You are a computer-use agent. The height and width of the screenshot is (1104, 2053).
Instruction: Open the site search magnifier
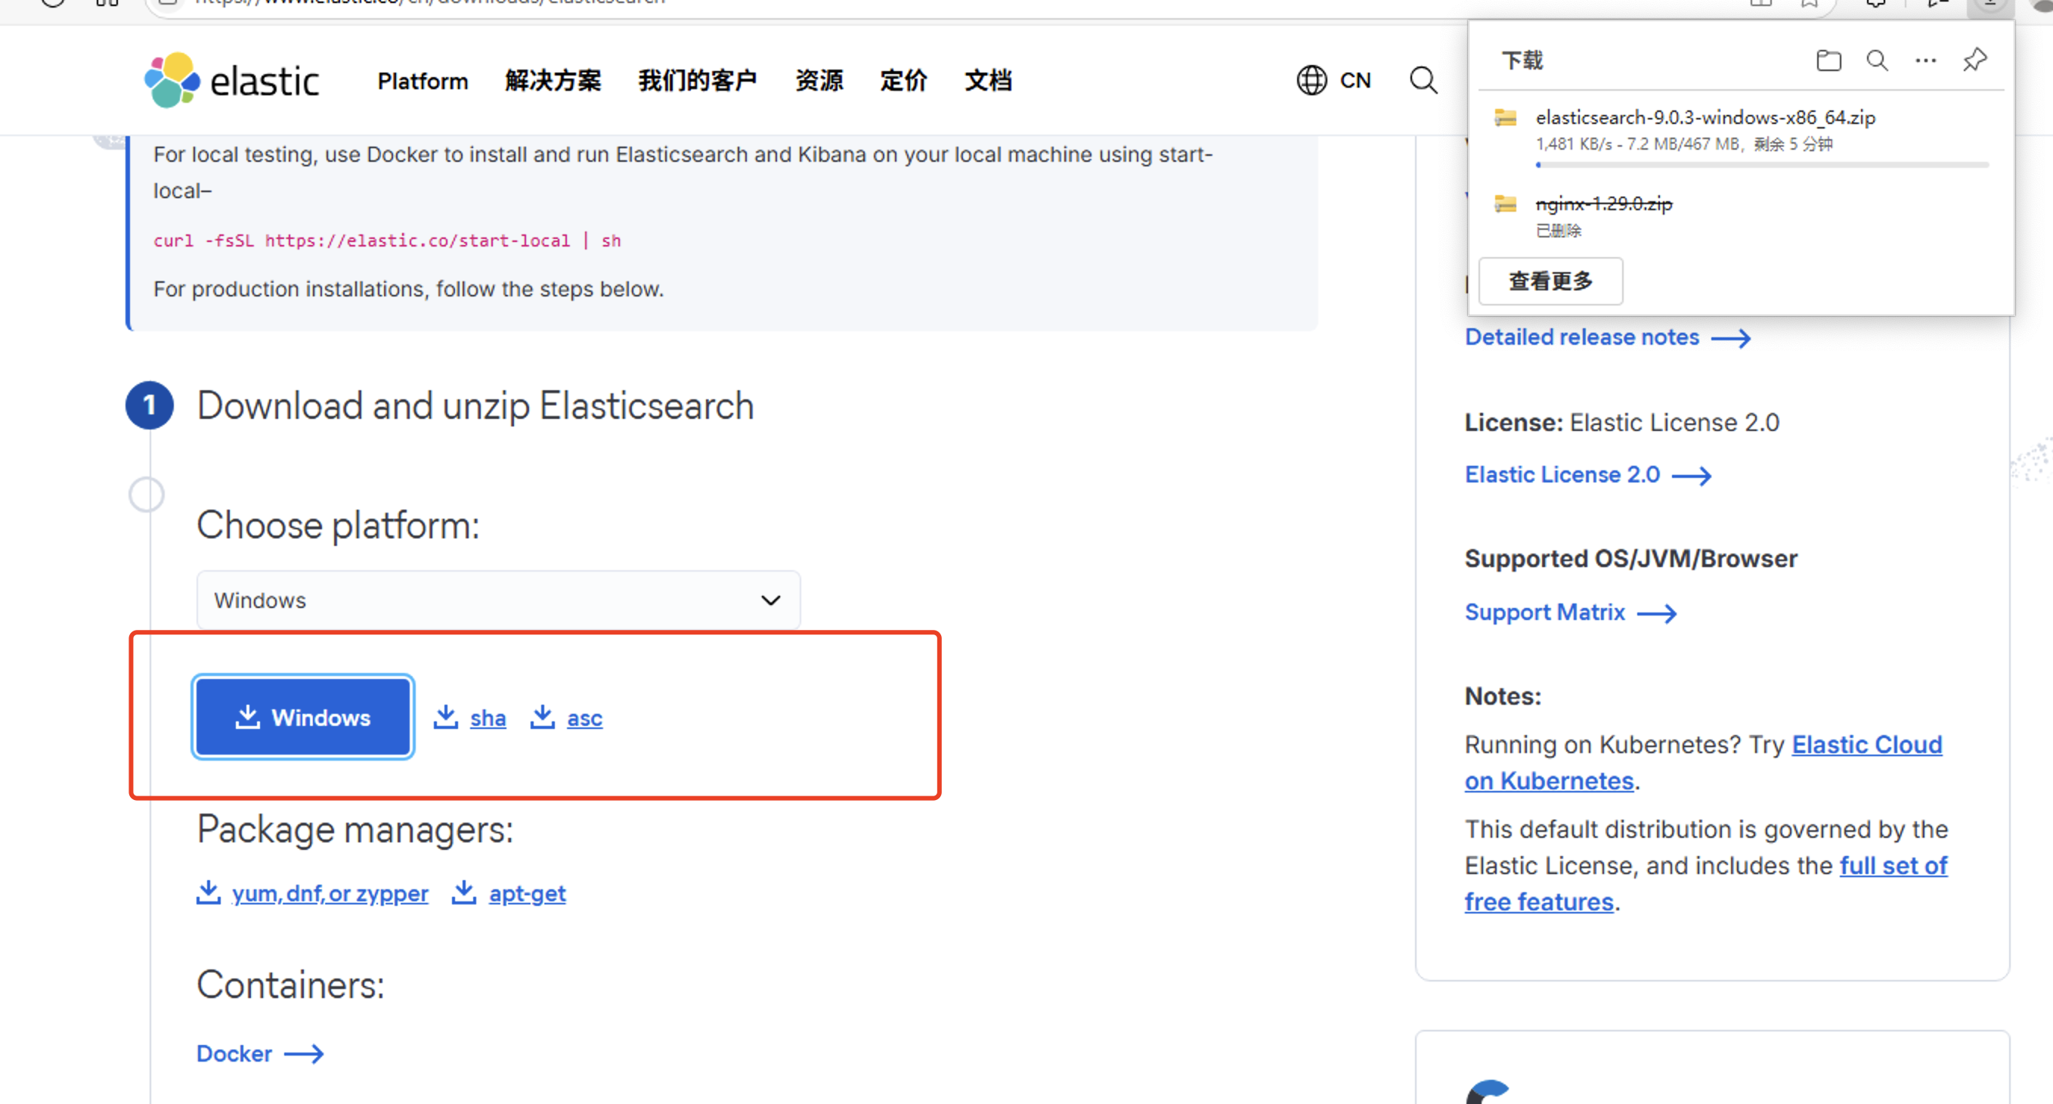pyautogui.click(x=1423, y=80)
